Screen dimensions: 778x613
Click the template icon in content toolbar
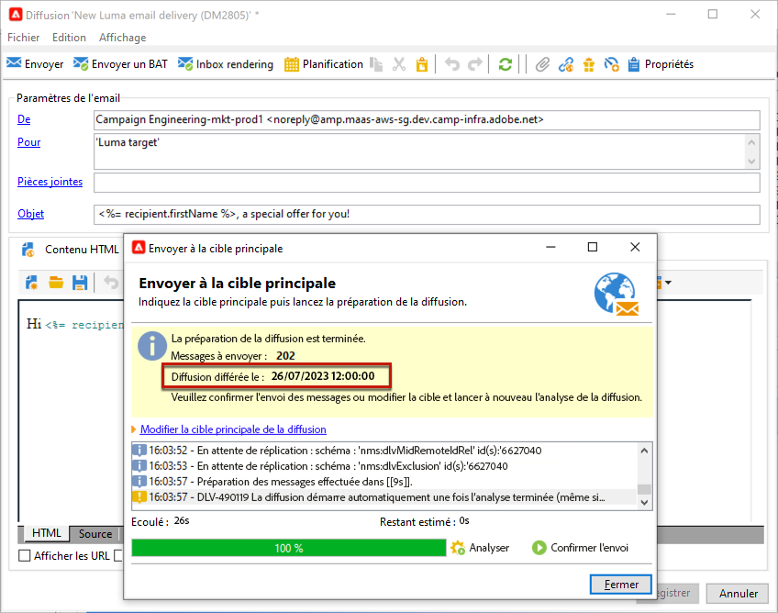(32, 283)
